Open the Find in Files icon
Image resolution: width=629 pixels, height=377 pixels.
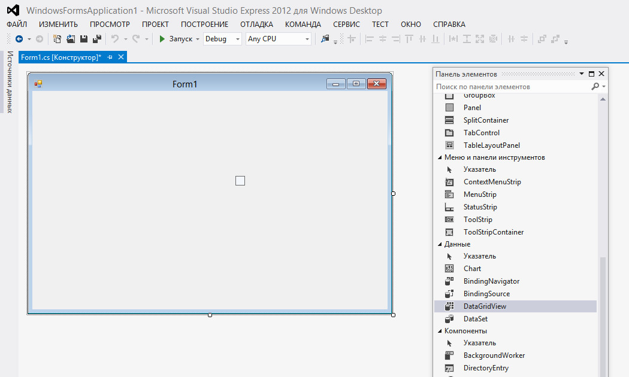click(325, 39)
